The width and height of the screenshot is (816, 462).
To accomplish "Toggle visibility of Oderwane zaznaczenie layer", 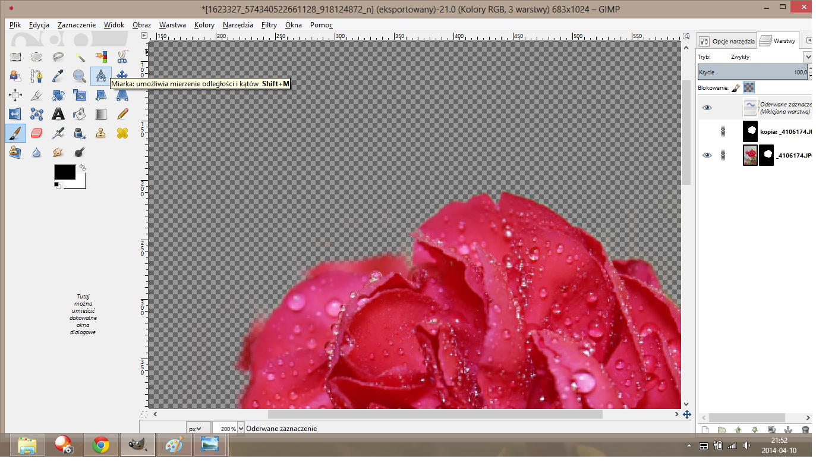I will pos(707,108).
